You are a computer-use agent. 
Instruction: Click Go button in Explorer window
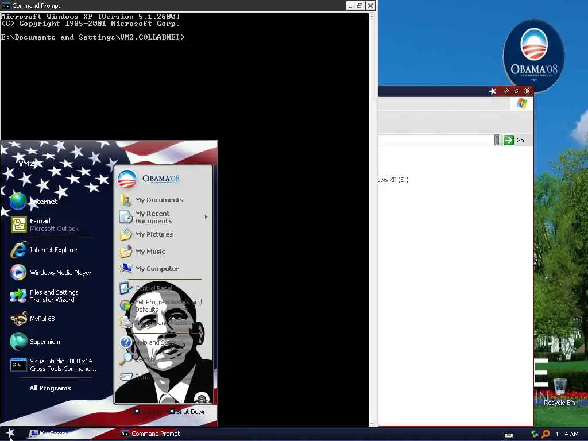coord(514,140)
